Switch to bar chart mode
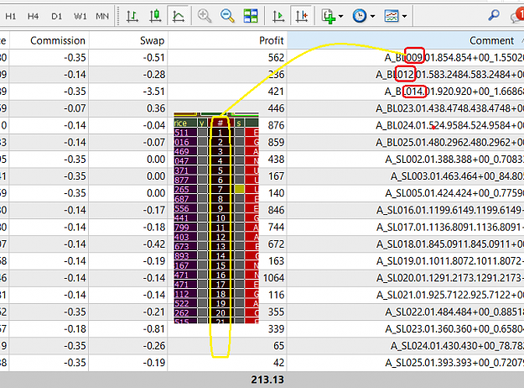 pos(132,16)
